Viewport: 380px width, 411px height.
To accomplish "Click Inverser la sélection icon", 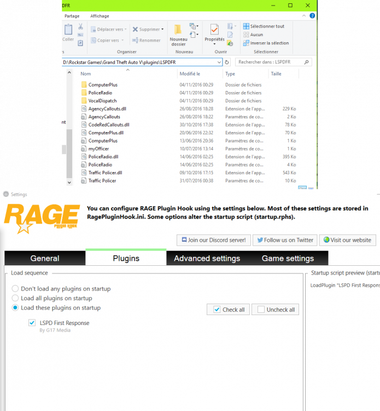I will (246, 43).
